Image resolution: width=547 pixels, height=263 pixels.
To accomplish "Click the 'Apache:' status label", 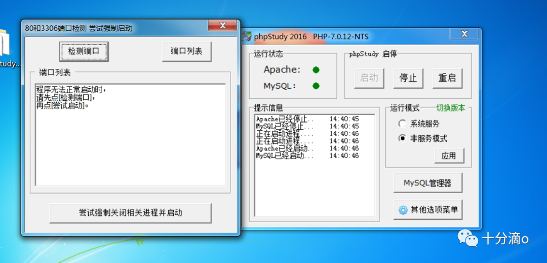I will pos(282,70).
